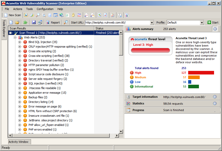222x151 pixels.
Task: Open the Web Services Editor icon
Action: click(x=92, y=15)
